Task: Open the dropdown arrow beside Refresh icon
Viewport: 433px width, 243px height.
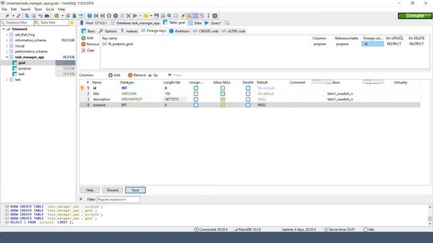Action: [62, 16]
